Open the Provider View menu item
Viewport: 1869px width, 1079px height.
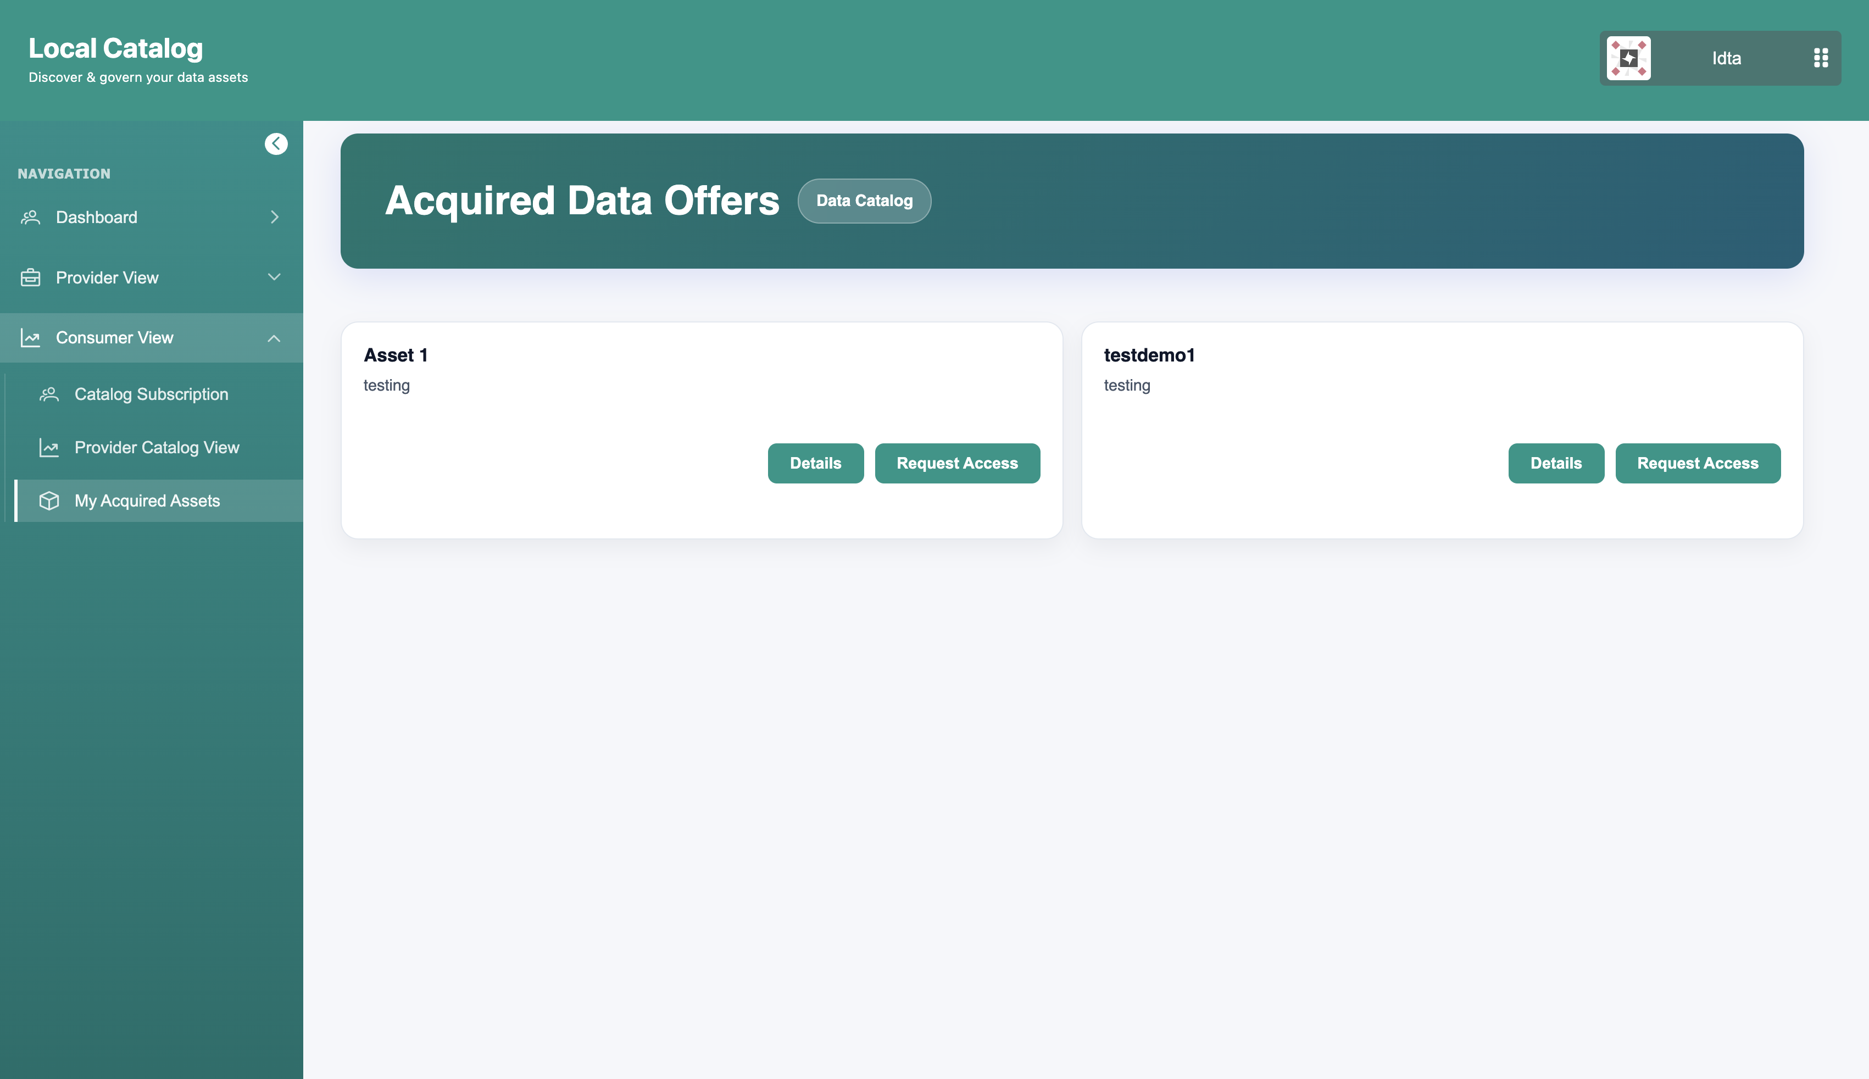click(x=151, y=278)
